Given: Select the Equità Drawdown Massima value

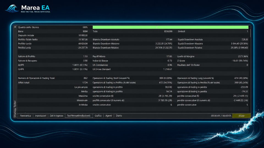Looking at the screenshot, I should point(240,44).
